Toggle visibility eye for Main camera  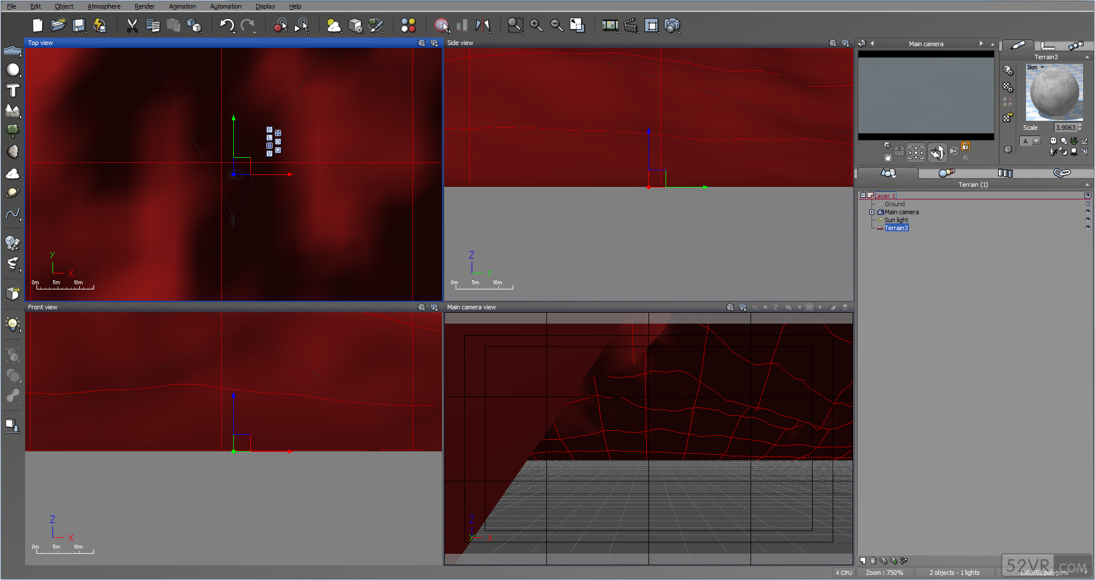(1088, 212)
